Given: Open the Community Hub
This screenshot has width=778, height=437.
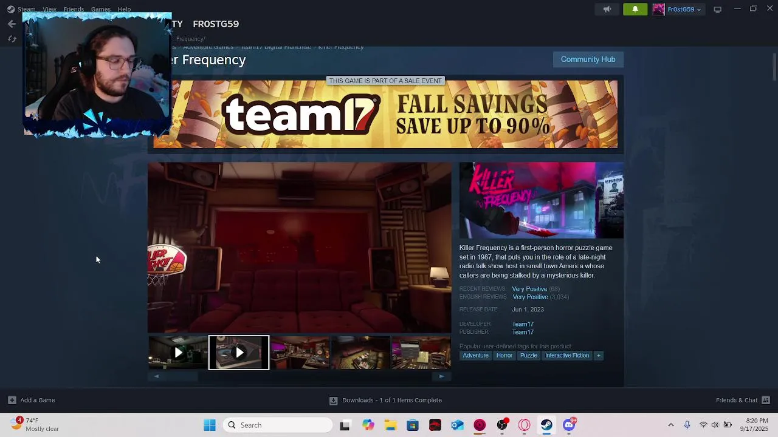Looking at the screenshot, I should [x=588, y=59].
